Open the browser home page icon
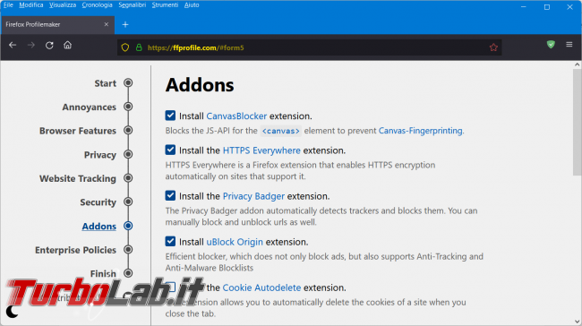Viewport: 582px width, 326px height. [x=67, y=46]
